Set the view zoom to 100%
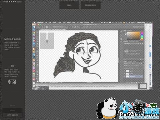 click(x=69, y=5)
